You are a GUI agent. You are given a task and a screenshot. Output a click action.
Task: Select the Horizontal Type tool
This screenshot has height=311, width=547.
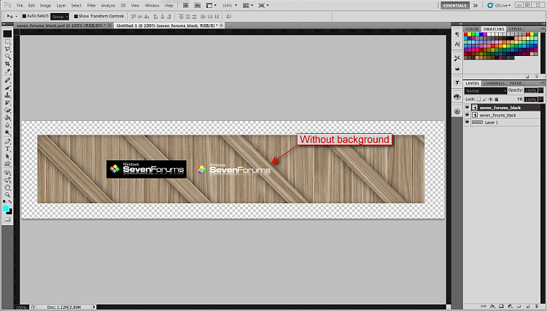[7, 149]
